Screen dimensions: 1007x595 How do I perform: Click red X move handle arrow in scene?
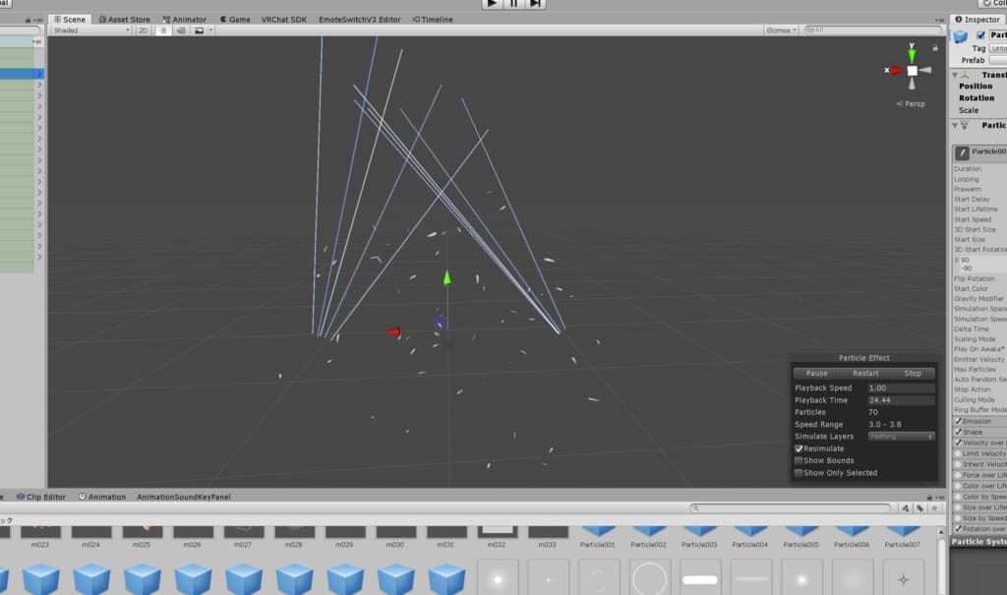pyautogui.click(x=393, y=331)
